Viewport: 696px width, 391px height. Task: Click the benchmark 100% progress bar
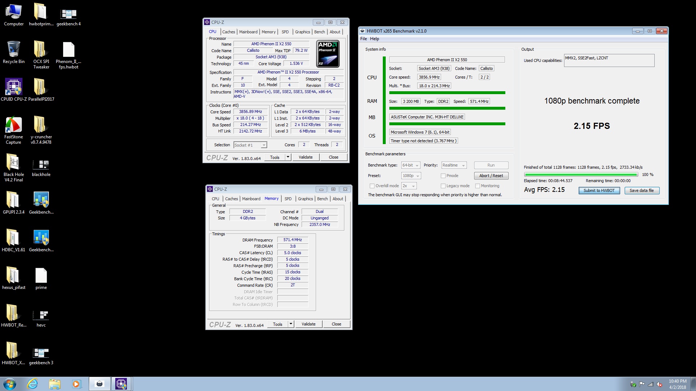tap(581, 175)
